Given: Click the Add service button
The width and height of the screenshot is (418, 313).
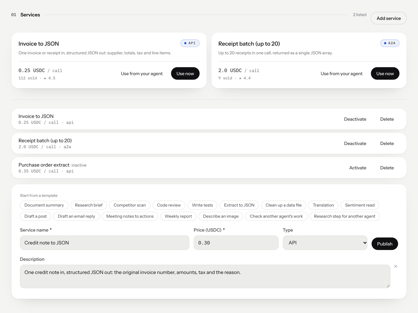Looking at the screenshot, I should pos(388,18).
